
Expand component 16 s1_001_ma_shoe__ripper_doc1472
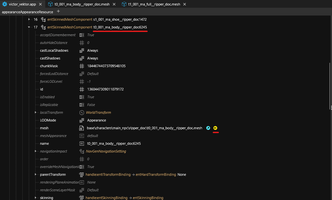tap(29, 19)
